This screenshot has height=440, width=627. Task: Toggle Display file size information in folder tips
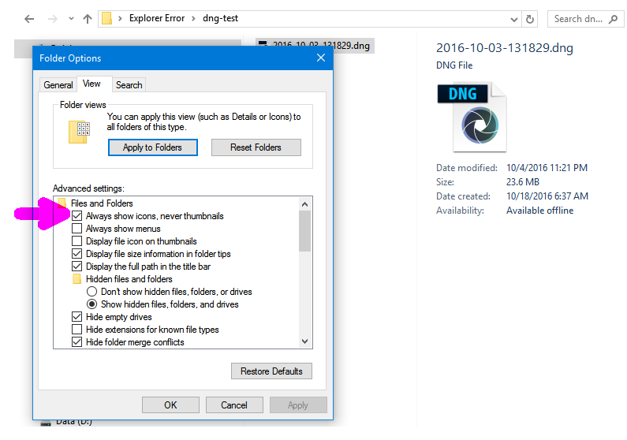tap(77, 254)
